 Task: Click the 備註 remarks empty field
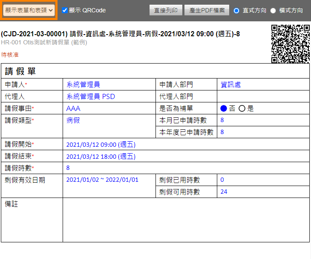click(186, 220)
